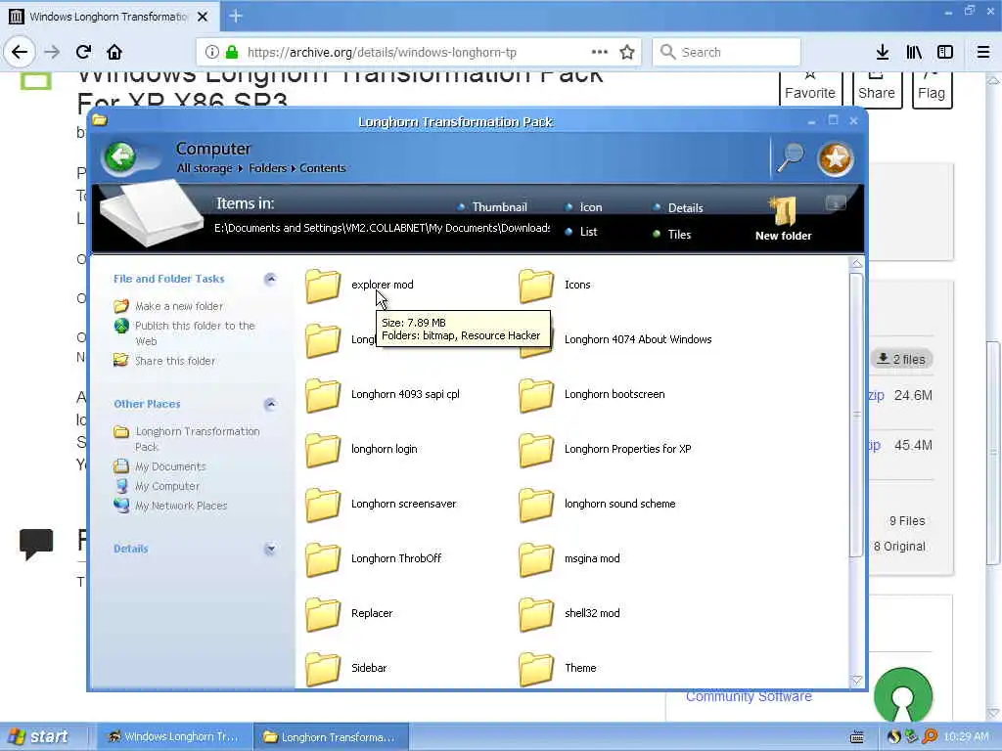Select the Thumbnail view option

(x=492, y=207)
